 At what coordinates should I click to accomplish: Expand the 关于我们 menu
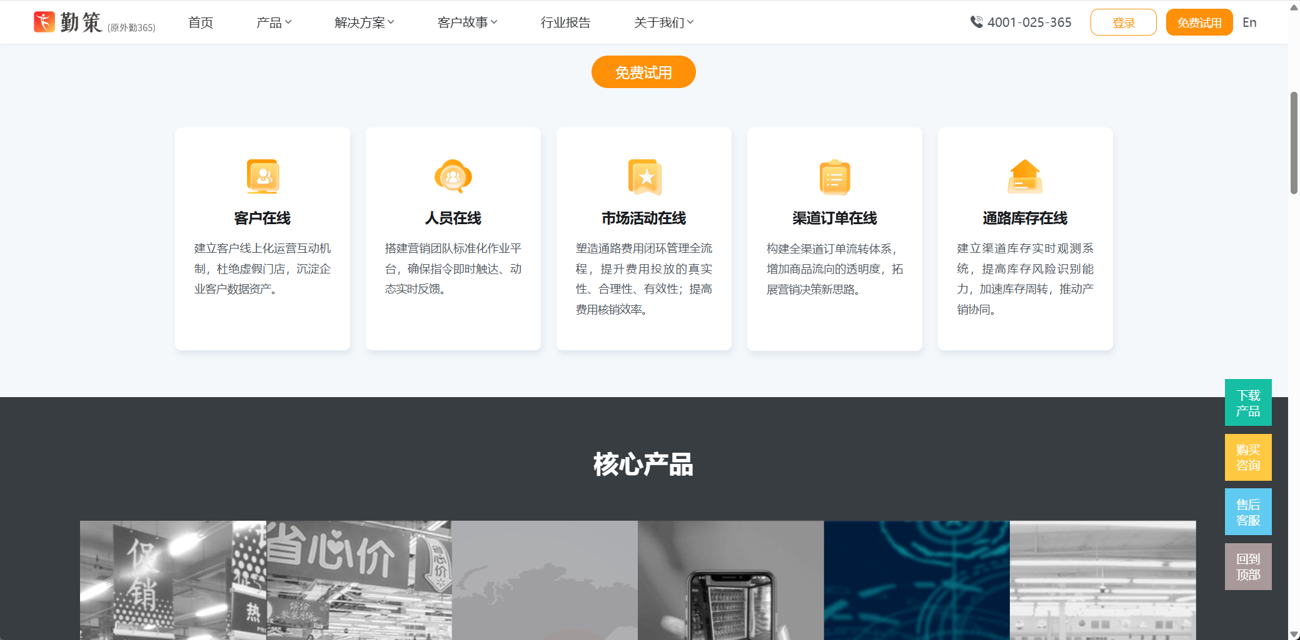point(662,22)
